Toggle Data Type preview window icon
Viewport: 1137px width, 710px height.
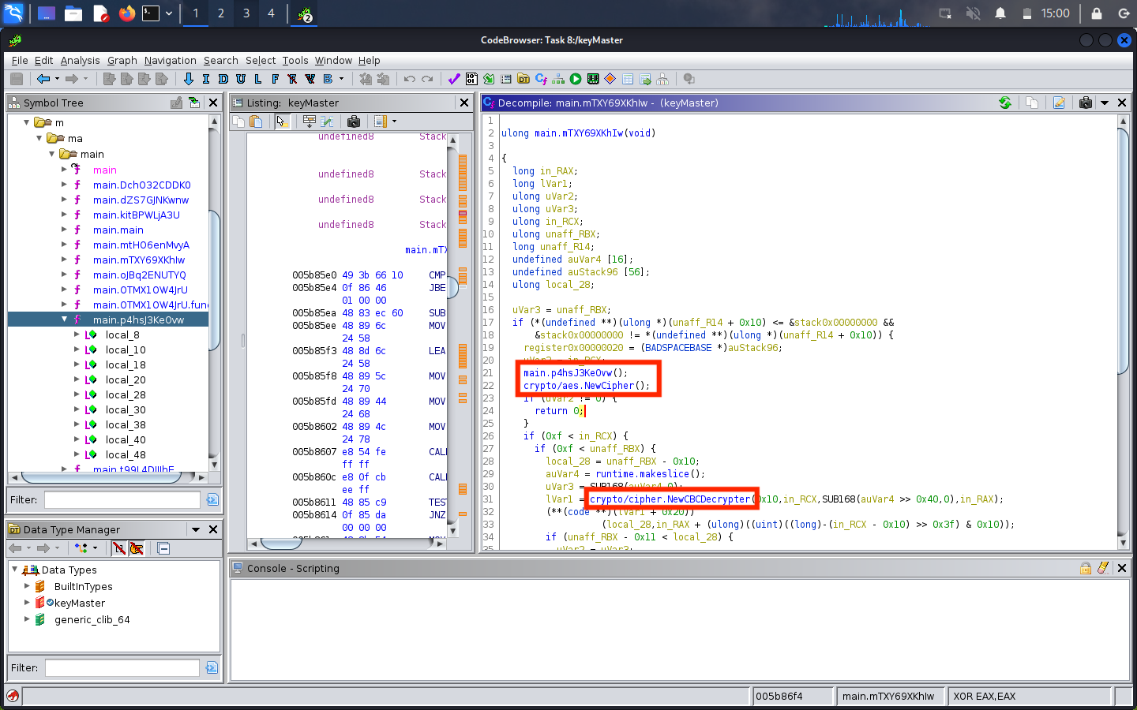pyautogui.click(x=163, y=548)
